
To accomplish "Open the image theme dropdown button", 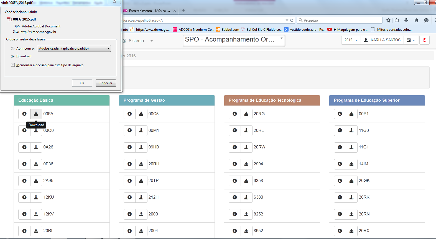I will pos(411,40).
